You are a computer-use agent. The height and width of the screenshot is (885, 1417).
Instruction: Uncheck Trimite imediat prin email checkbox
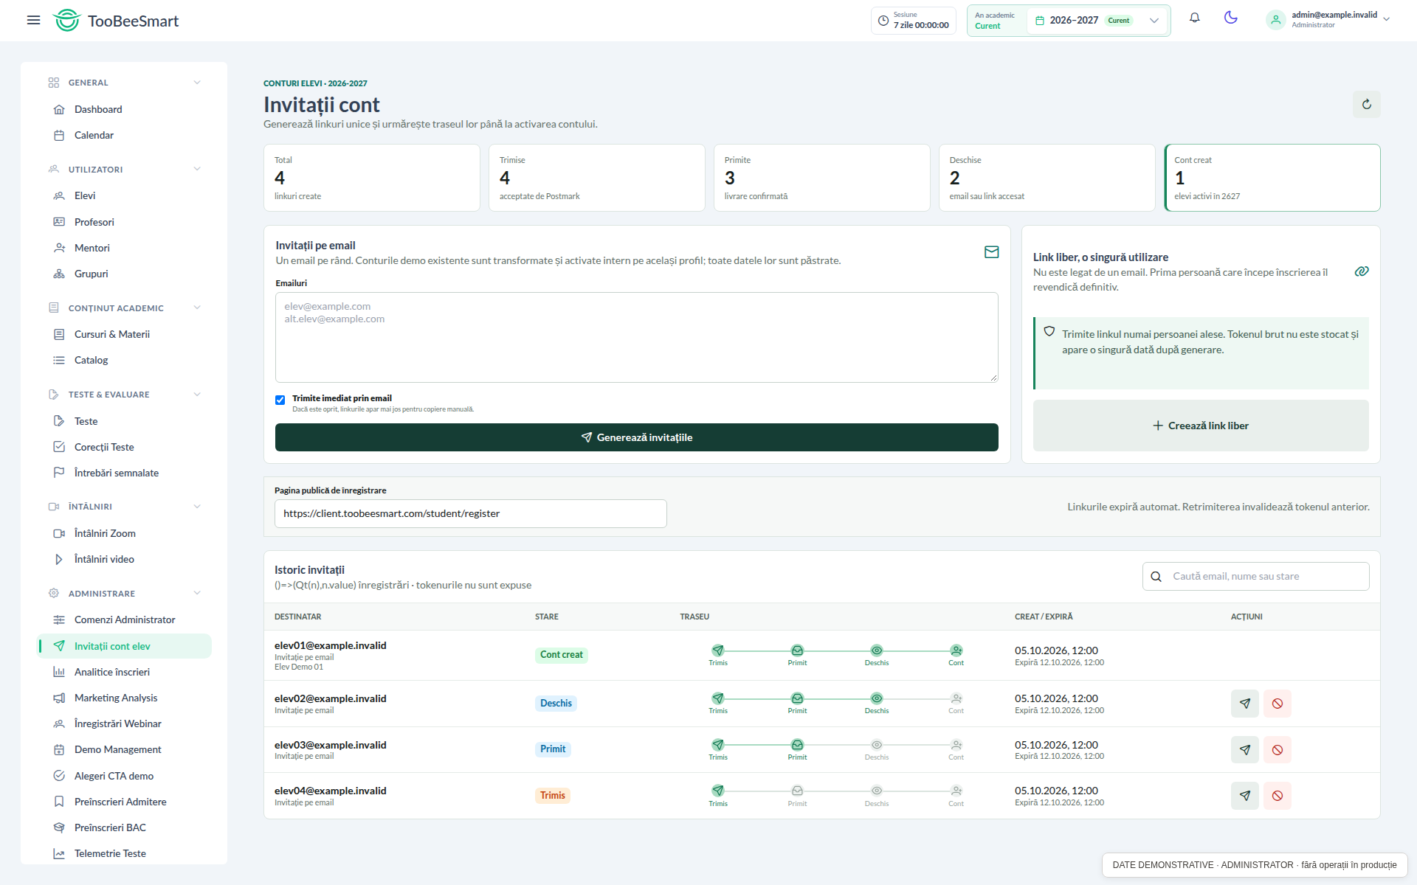point(280,400)
